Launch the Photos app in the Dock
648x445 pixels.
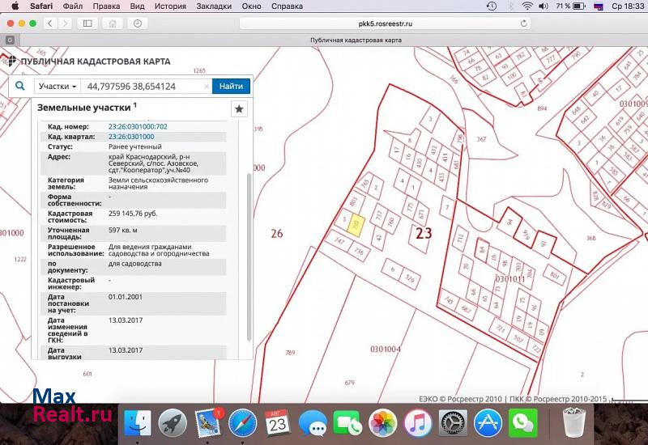tap(382, 422)
